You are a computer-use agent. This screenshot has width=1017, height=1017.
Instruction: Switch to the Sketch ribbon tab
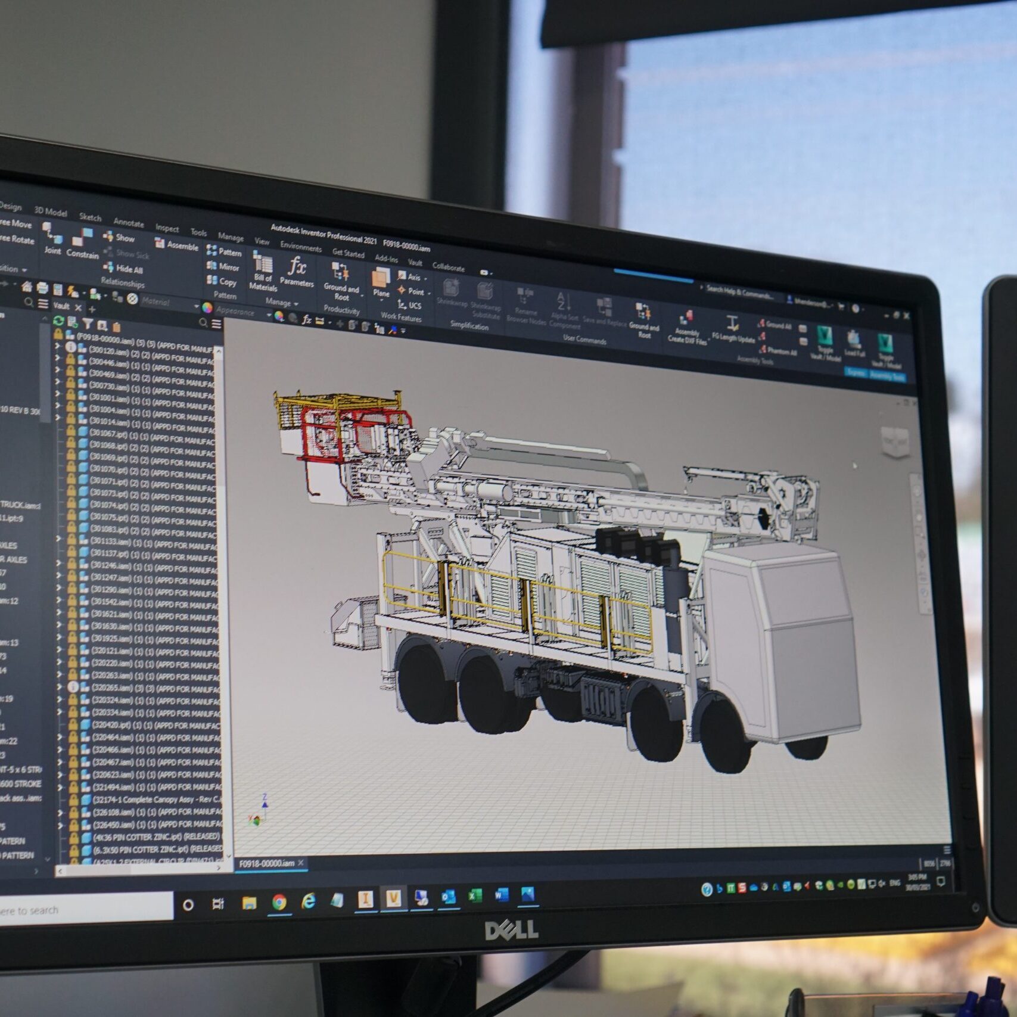point(91,217)
